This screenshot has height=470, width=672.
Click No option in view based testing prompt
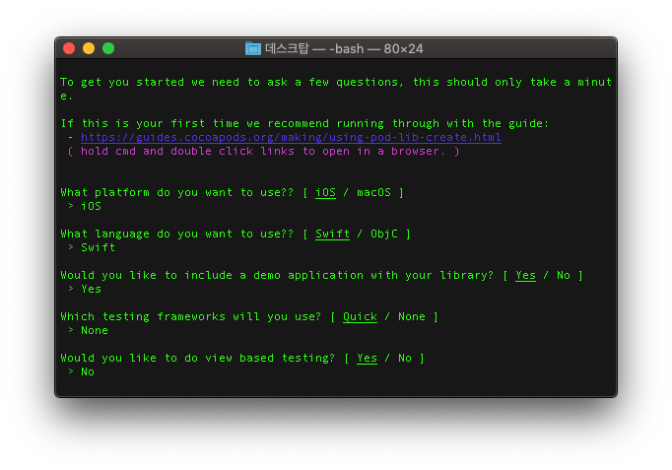pos(405,359)
